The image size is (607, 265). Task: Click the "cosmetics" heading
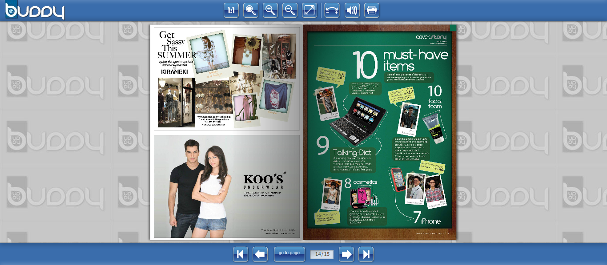(365, 182)
